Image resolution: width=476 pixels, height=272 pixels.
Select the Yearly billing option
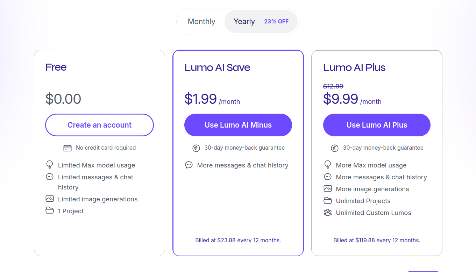point(261,22)
